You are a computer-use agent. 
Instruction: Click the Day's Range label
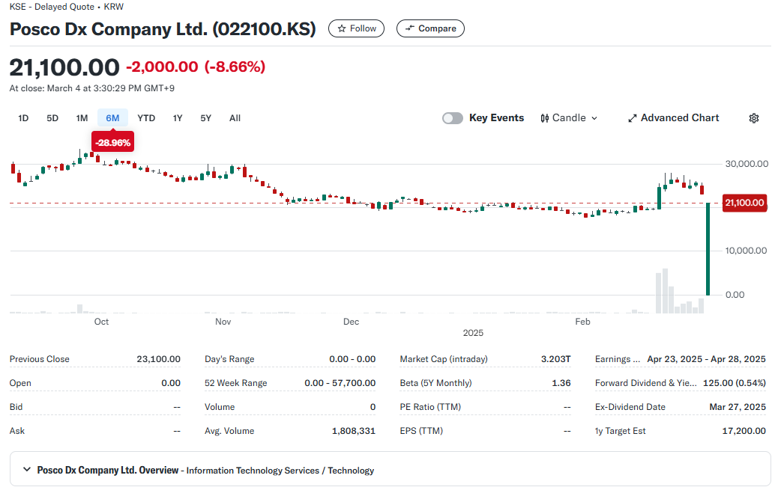(x=229, y=359)
